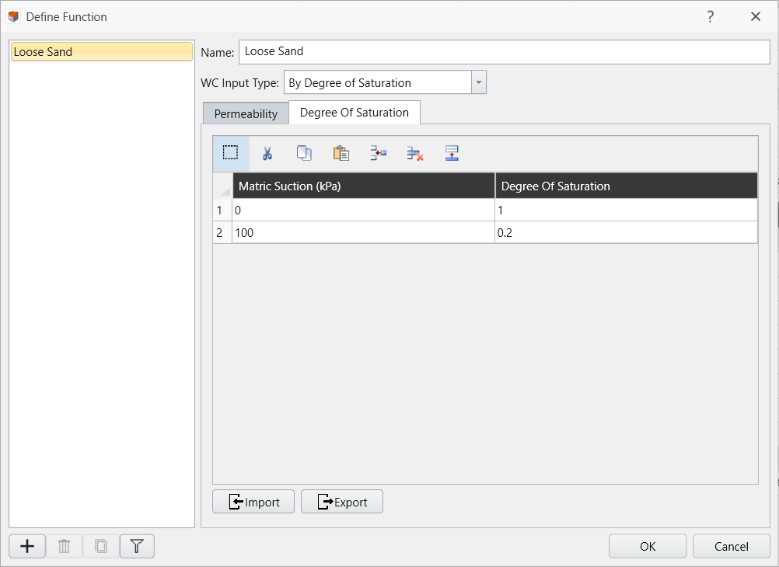This screenshot has height=567, width=779.
Task: Click the Insert Row icon
Action: [378, 154]
